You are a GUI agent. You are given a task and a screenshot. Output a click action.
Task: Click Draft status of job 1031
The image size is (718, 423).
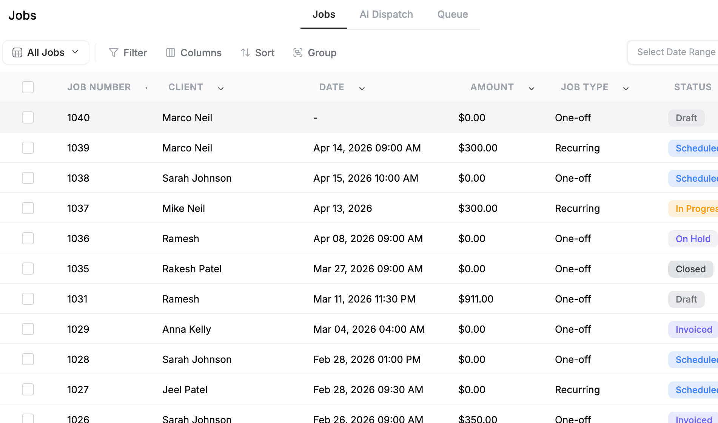click(x=686, y=299)
